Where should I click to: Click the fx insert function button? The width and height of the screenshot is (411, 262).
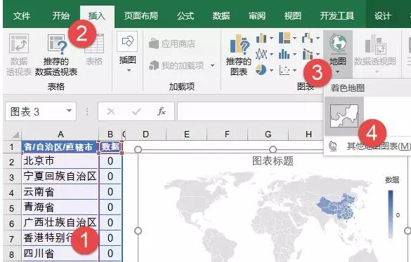click(x=161, y=111)
